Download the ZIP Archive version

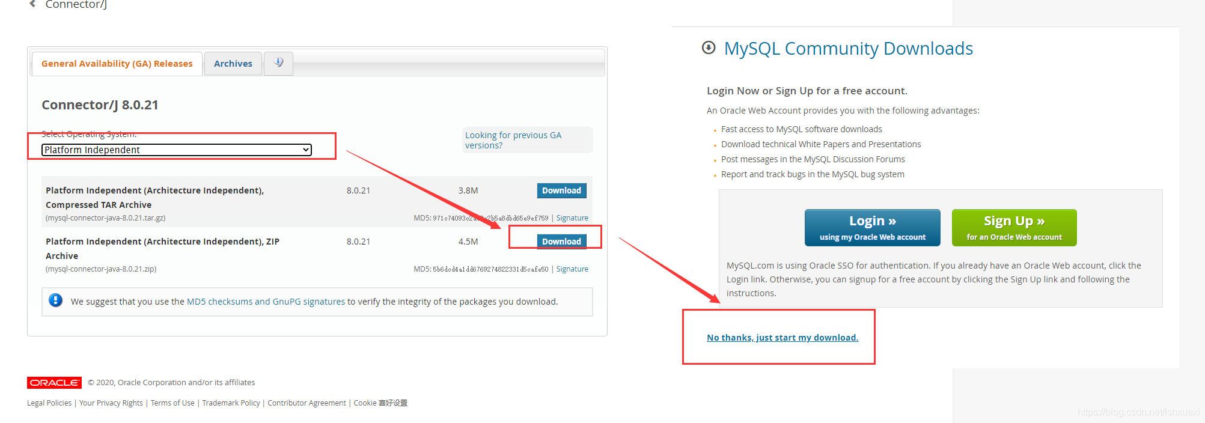click(561, 242)
